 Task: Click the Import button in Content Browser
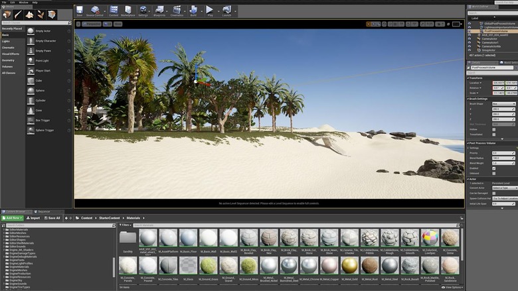coord(33,217)
